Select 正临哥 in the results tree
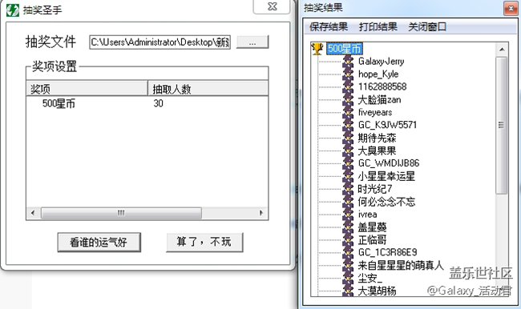Screen dimensions: 521x309 tap(372, 239)
